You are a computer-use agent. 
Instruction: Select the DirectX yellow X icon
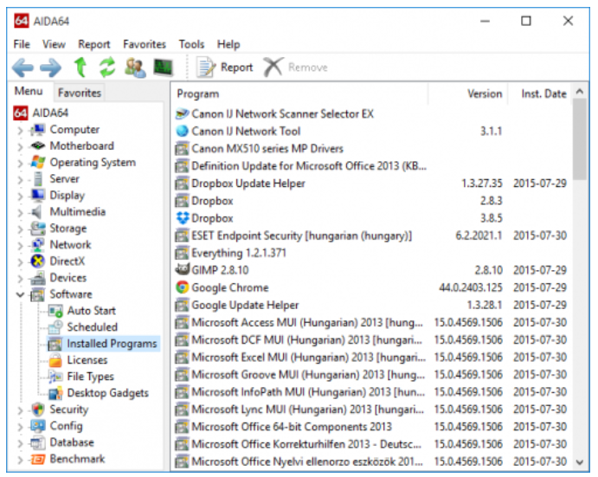(x=38, y=261)
